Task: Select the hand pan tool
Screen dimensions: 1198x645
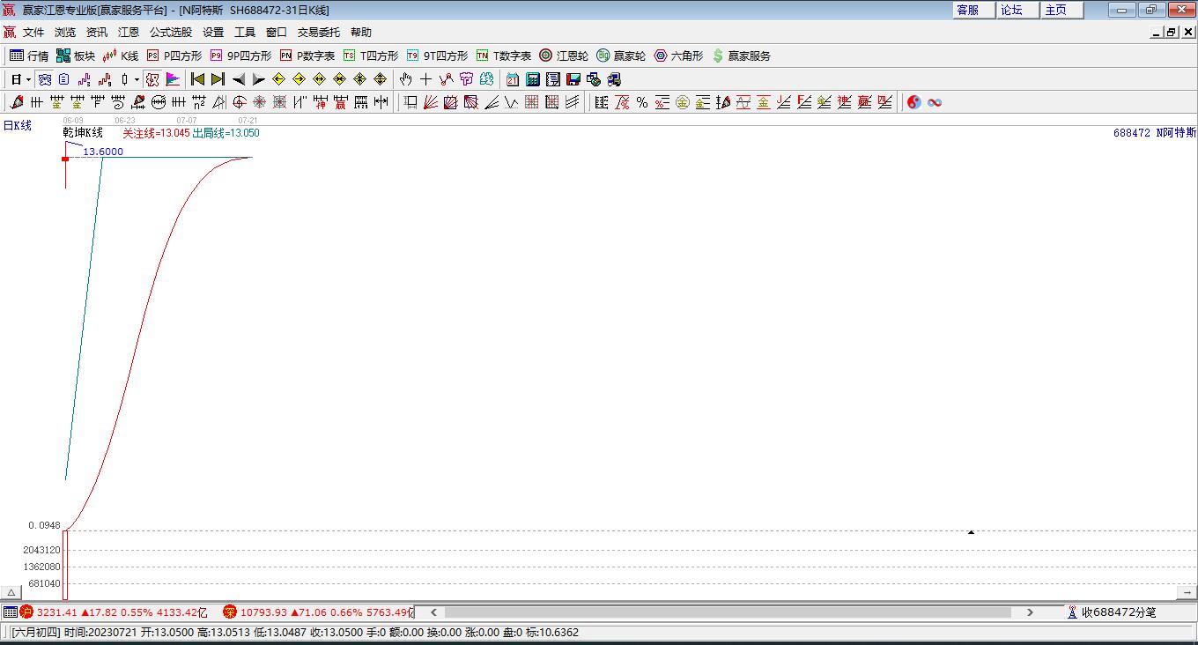Action: [406, 79]
